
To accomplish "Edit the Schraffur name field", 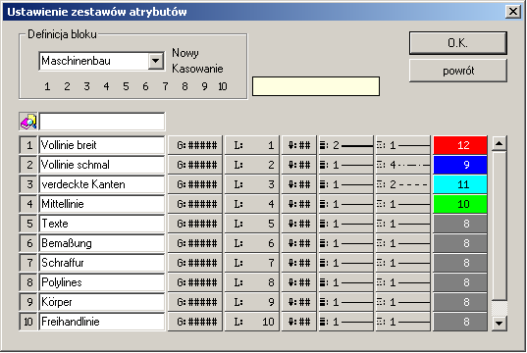I will pos(102,263).
